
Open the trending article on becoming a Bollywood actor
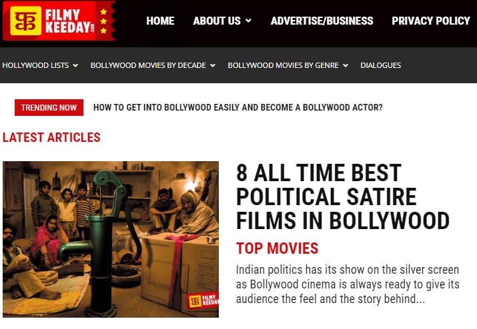pos(238,107)
